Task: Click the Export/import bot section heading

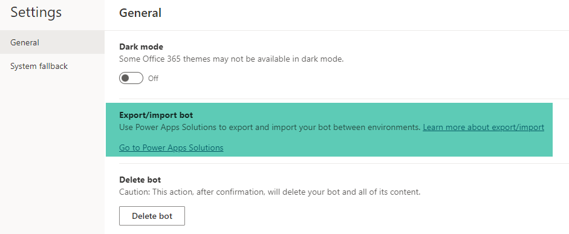Action: click(x=156, y=115)
